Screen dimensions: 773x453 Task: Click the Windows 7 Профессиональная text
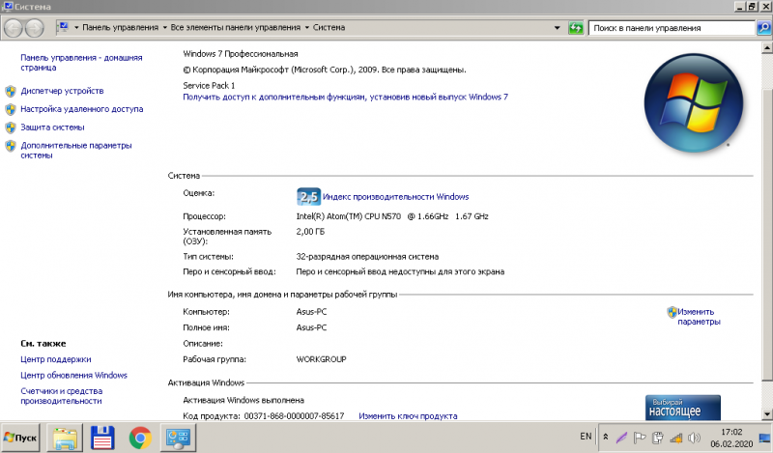(x=240, y=54)
